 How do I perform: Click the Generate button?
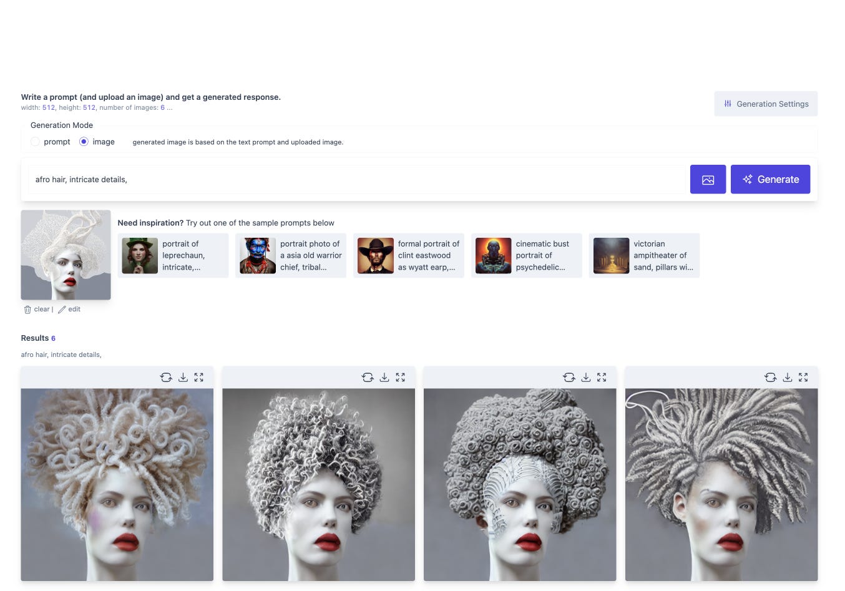pos(770,179)
